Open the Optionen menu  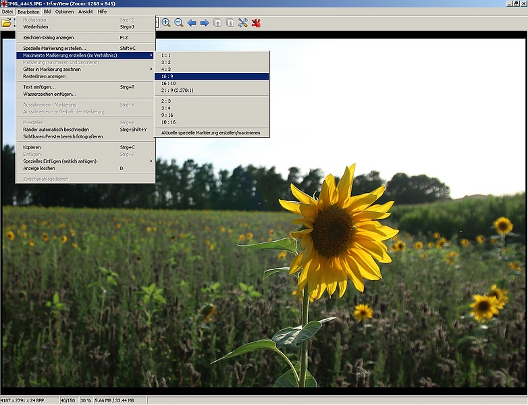[64, 11]
